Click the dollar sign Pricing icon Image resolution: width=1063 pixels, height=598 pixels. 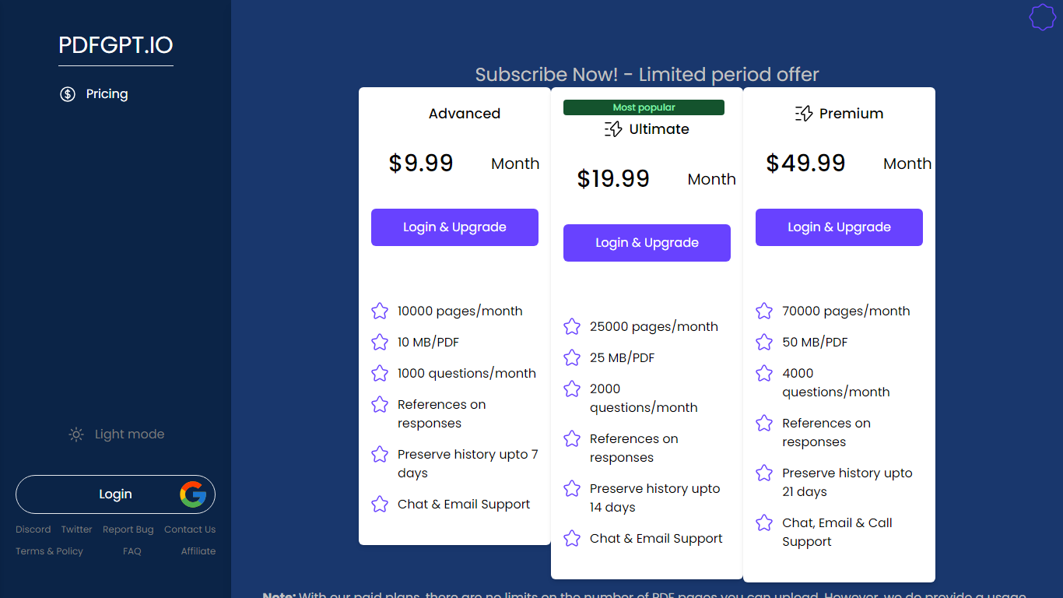point(68,94)
